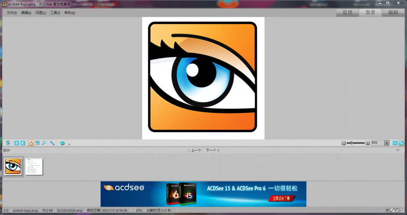Click the 下一个 next image button
The image size is (407, 215).
coord(212,150)
